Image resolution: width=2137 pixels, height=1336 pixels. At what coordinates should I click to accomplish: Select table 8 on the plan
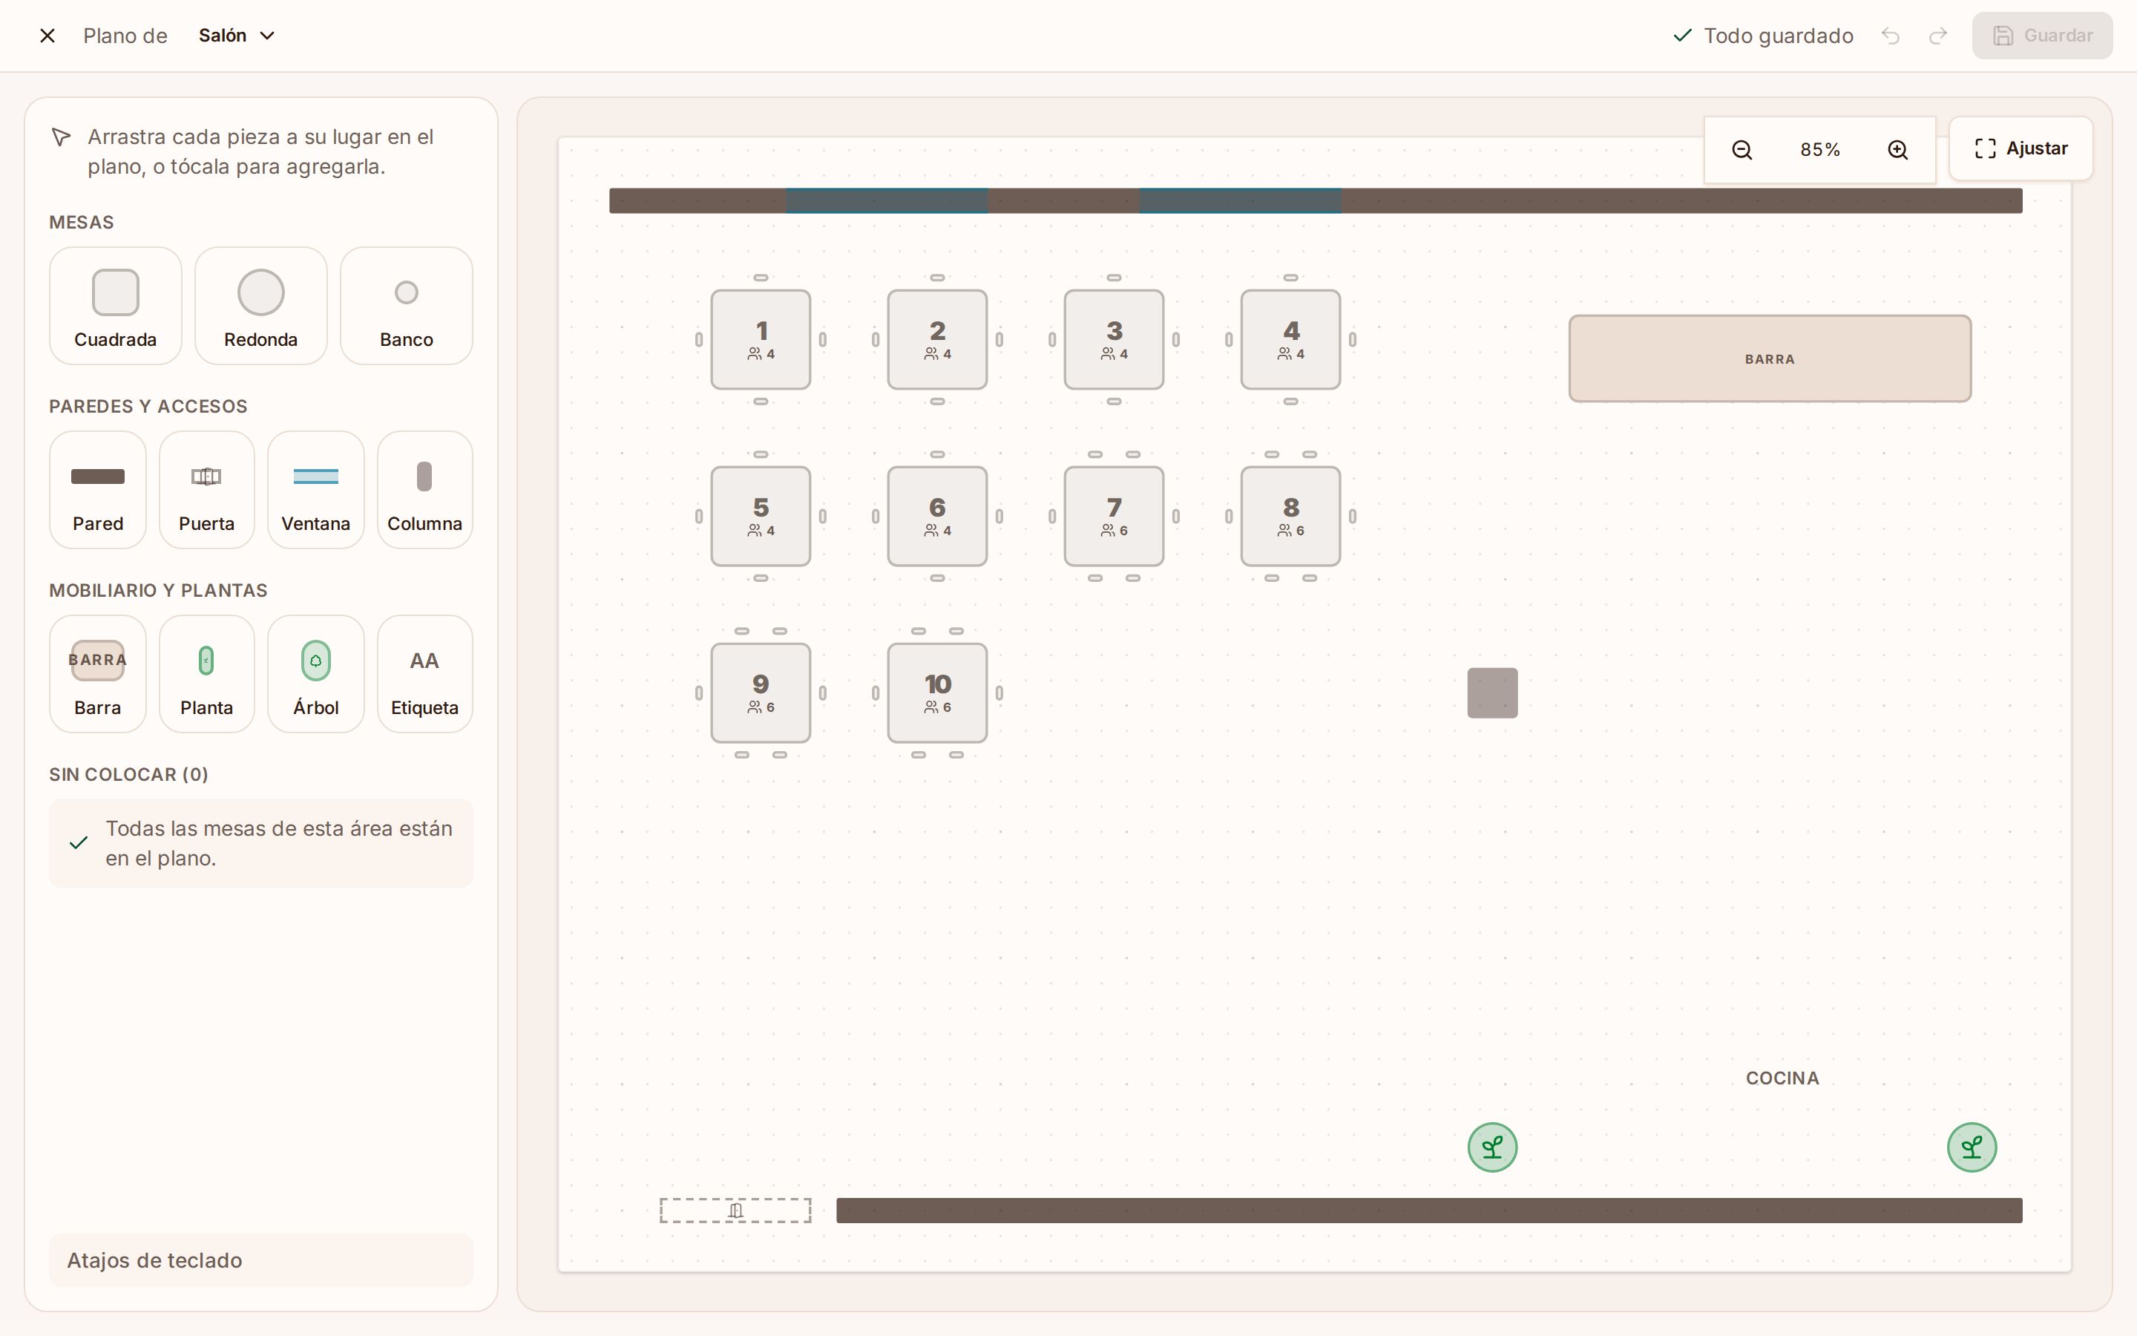(x=1291, y=516)
